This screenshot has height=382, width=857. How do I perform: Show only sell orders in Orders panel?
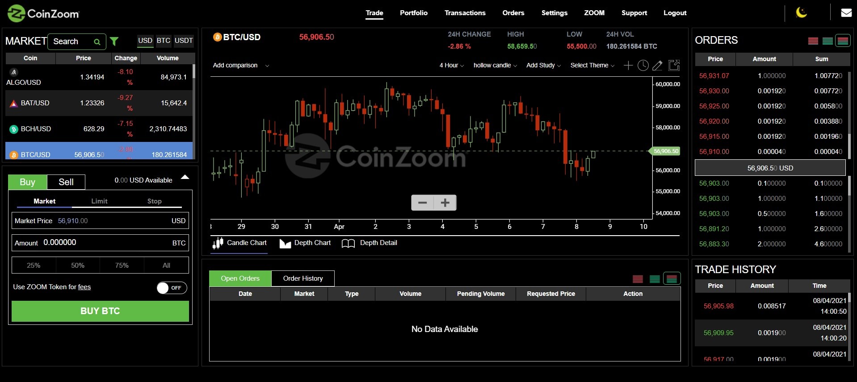(813, 41)
